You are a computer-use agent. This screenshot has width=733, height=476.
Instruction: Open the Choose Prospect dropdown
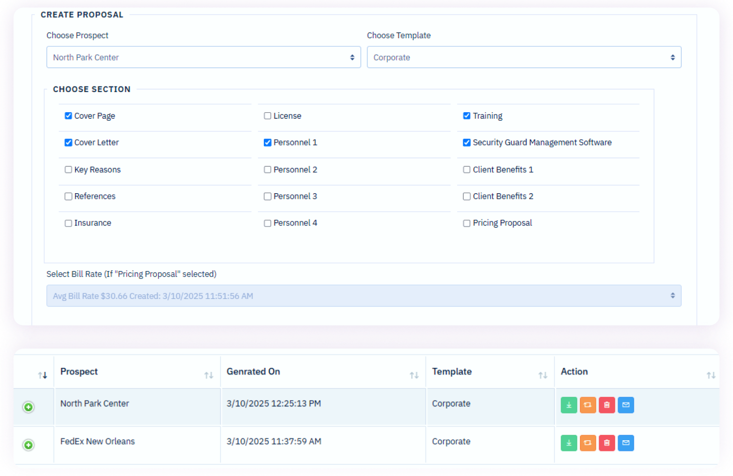point(203,57)
